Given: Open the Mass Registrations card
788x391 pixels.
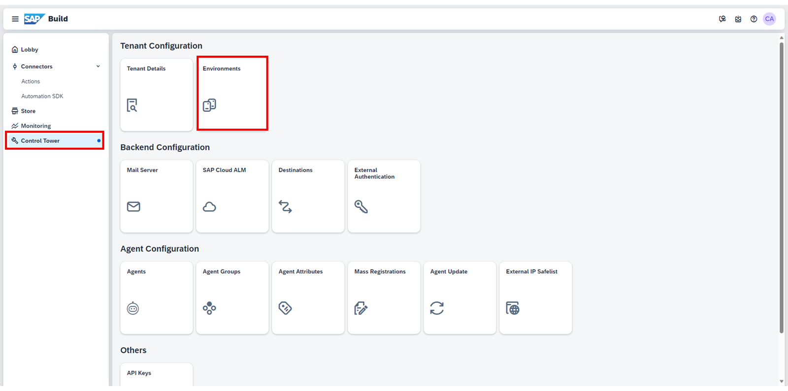Looking at the screenshot, I should 384,297.
